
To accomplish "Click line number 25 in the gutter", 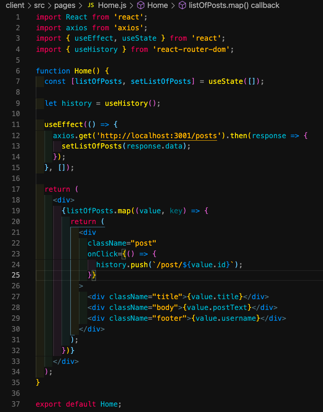I will (15, 275).
